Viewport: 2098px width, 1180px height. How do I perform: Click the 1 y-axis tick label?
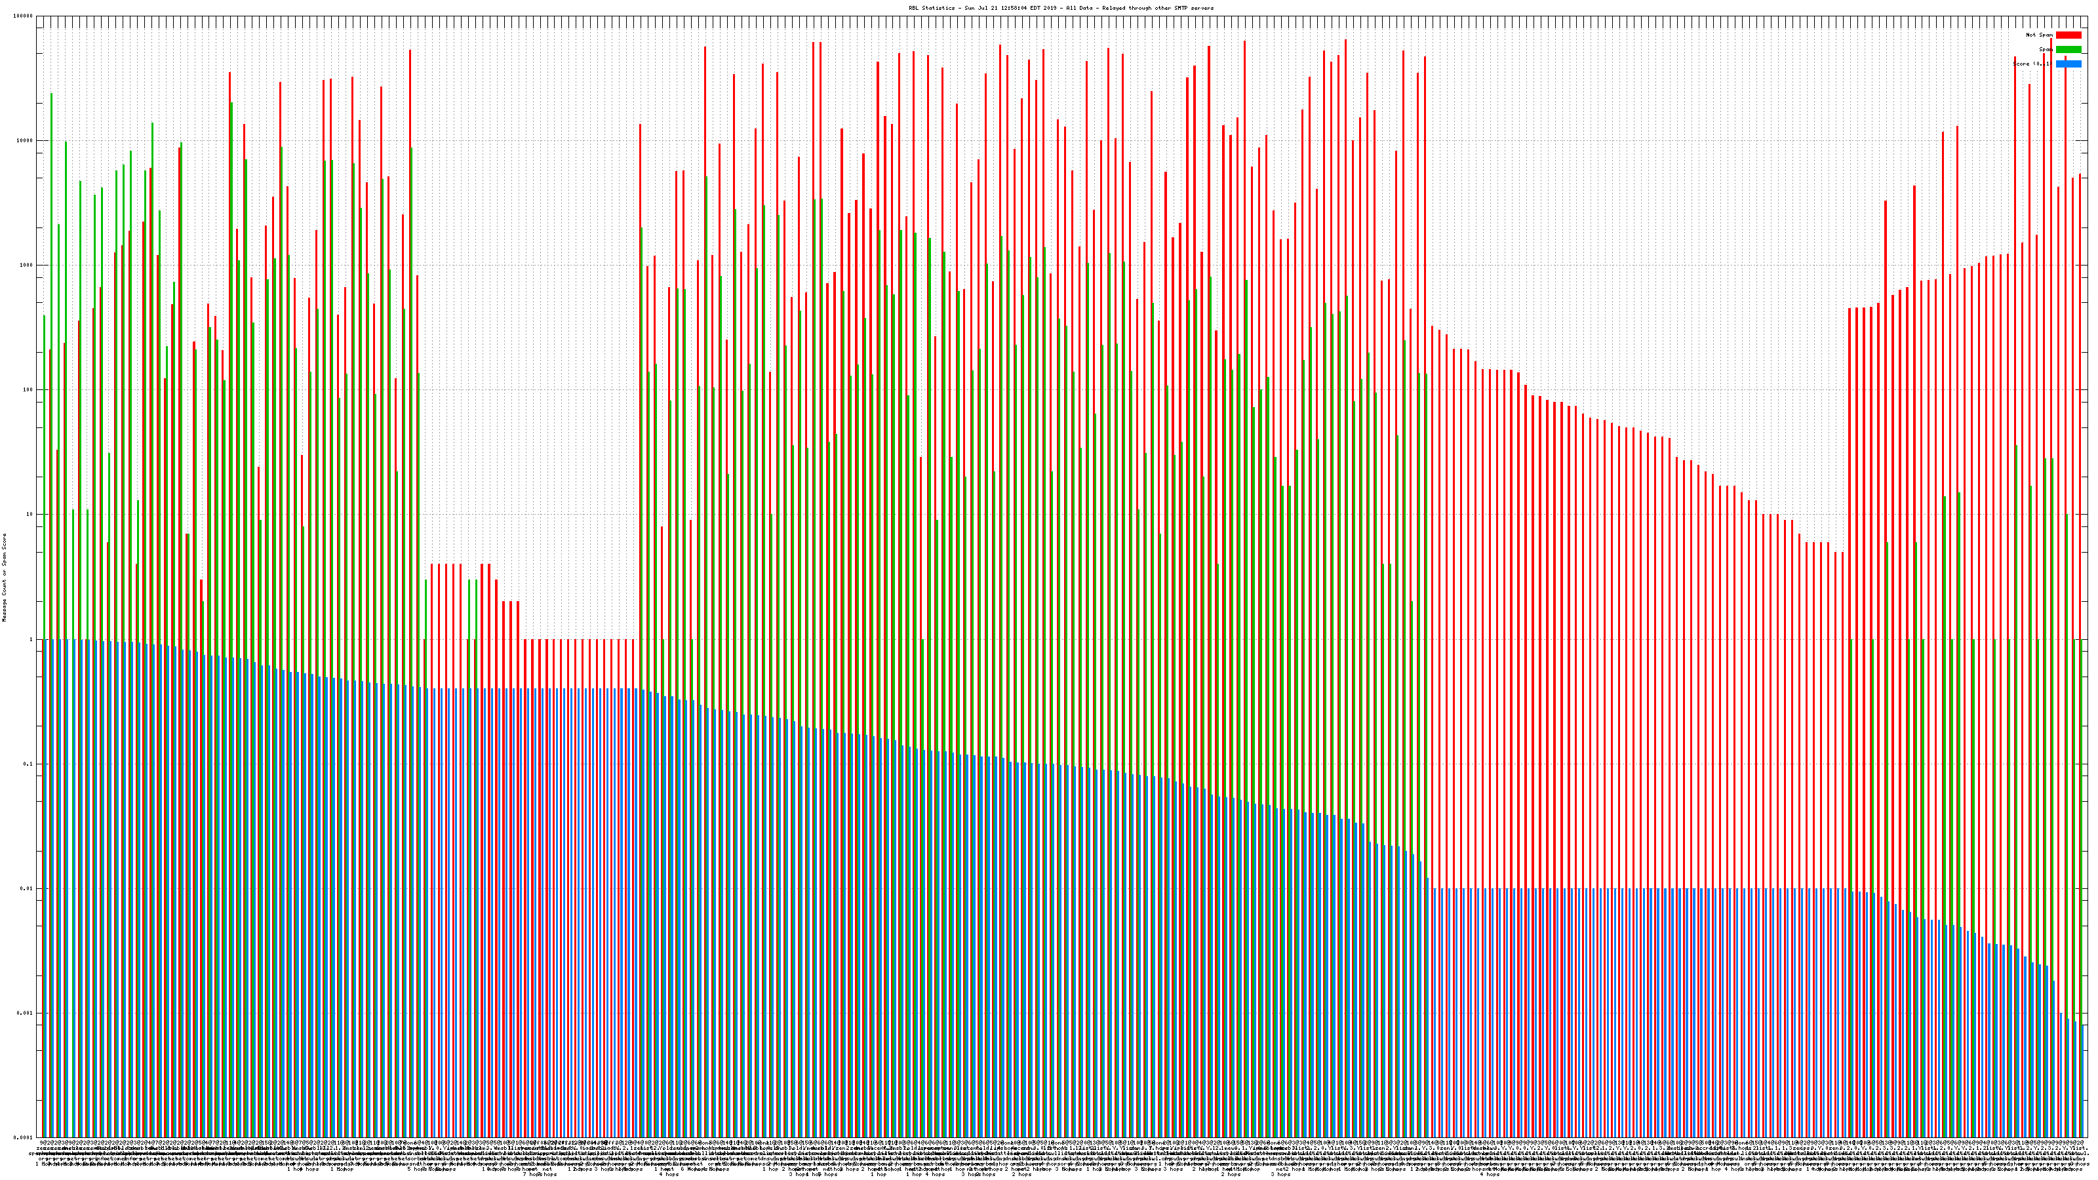click(31, 639)
